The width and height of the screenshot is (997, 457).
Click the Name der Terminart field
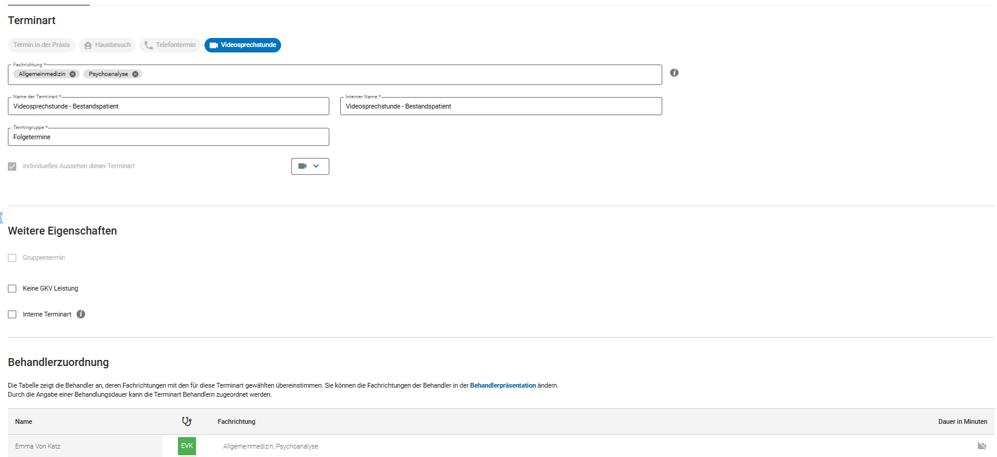(x=168, y=107)
